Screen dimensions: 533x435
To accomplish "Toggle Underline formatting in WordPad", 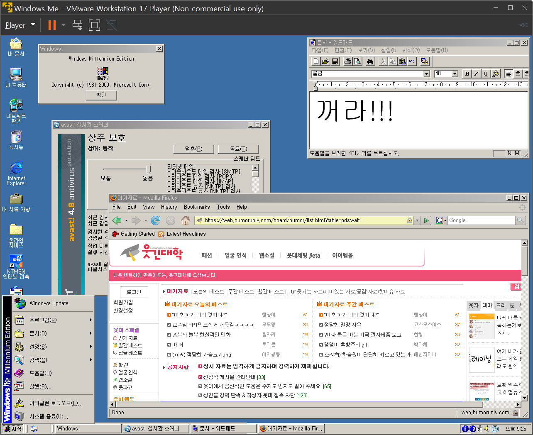I will coord(486,74).
